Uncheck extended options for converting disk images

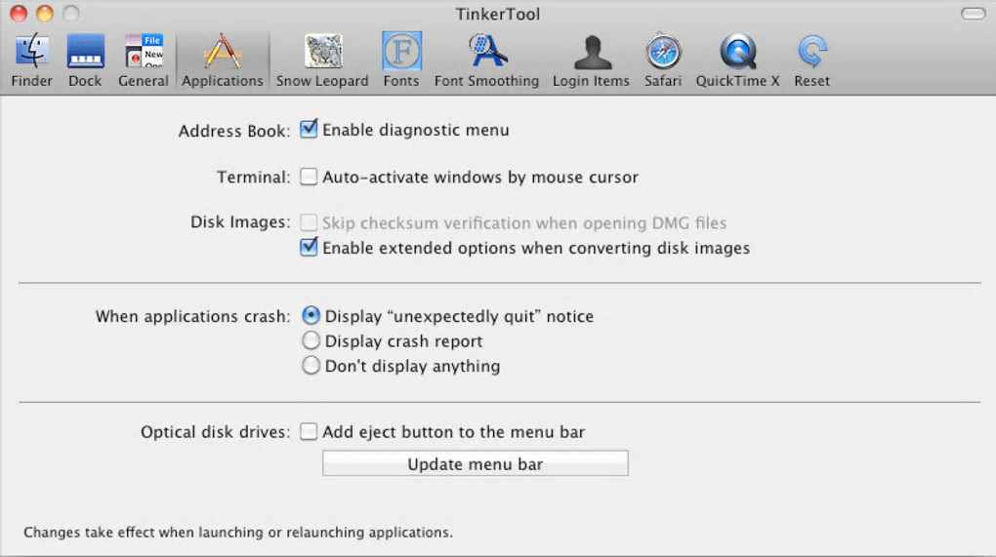tap(309, 247)
